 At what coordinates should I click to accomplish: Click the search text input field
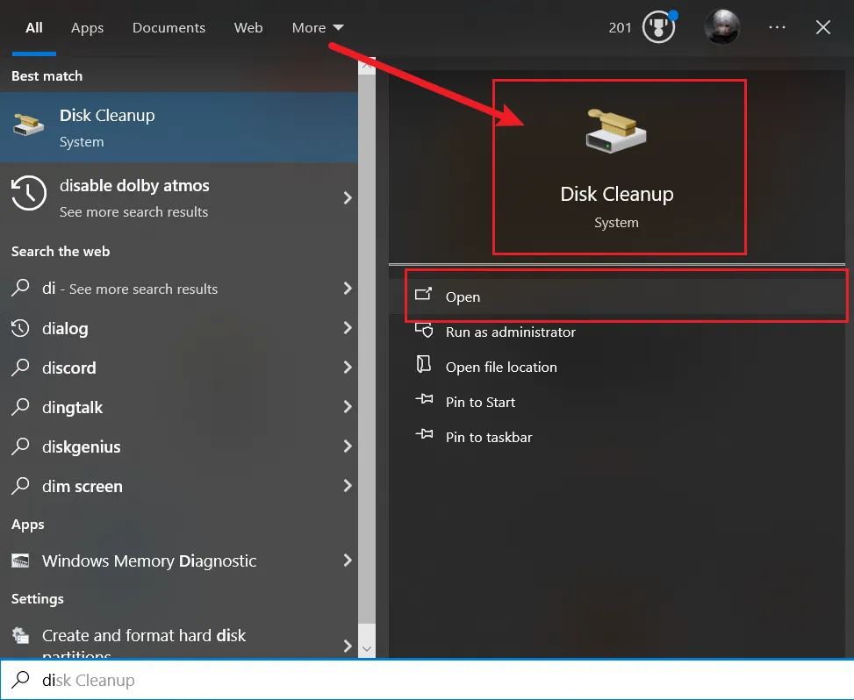427,680
